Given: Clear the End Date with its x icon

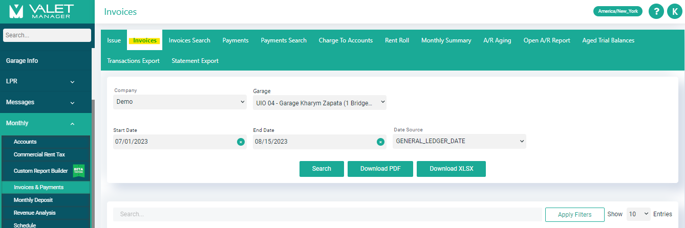Looking at the screenshot, I should coord(380,142).
